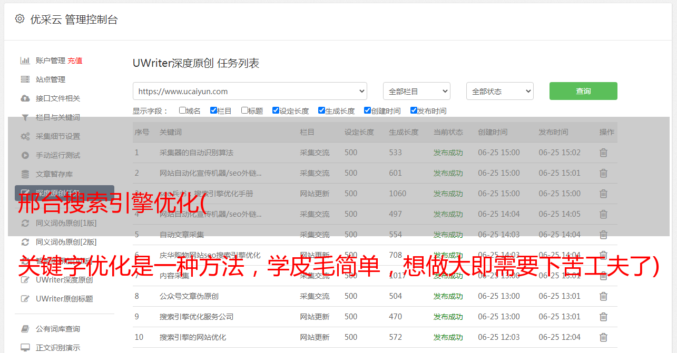Check the 标题 display field checkbox
This screenshot has width=677, height=353.
pyautogui.click(x=244, y=110)
